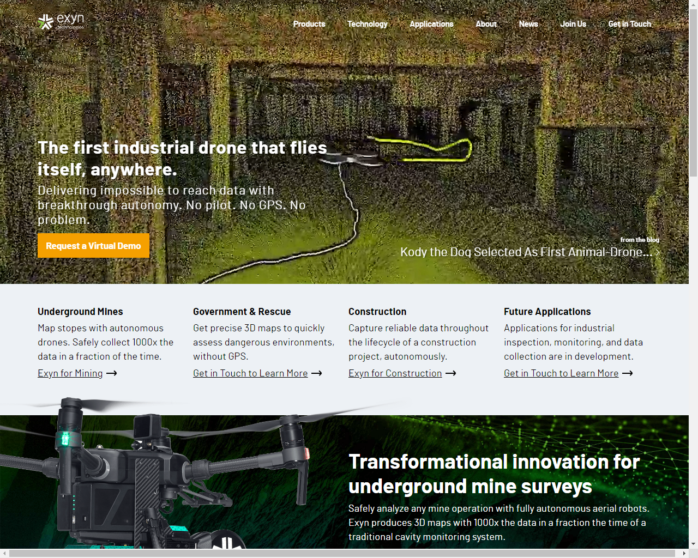Screen dimensions: 698x558
Task: Click 'from the blog' label
Action: (x=640, y=240)
